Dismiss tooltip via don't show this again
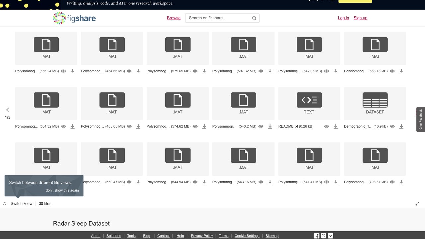The image size is (425, 239). click(62, 190)
